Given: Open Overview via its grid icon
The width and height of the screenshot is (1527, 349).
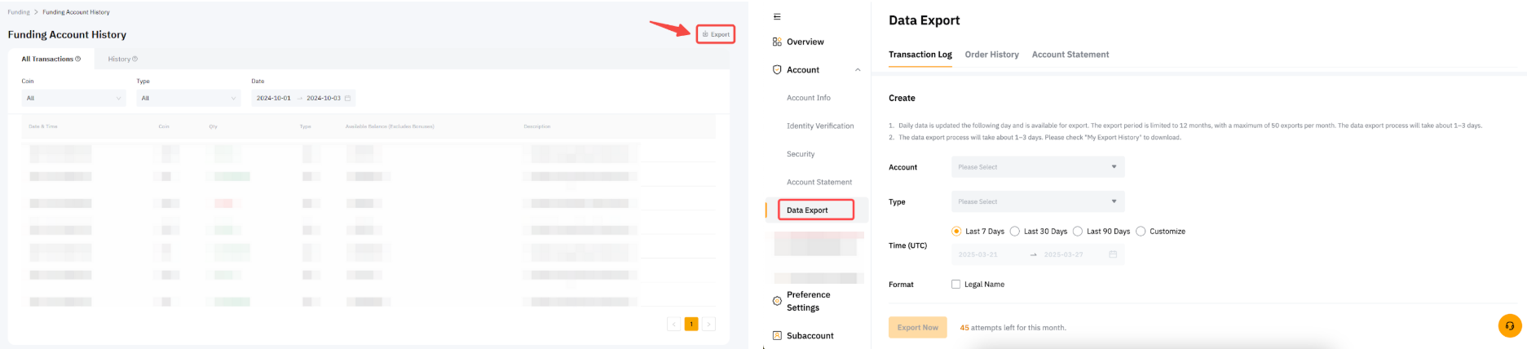Looking at the screenshot, I should pyautogui.click(x=777, y=42).
